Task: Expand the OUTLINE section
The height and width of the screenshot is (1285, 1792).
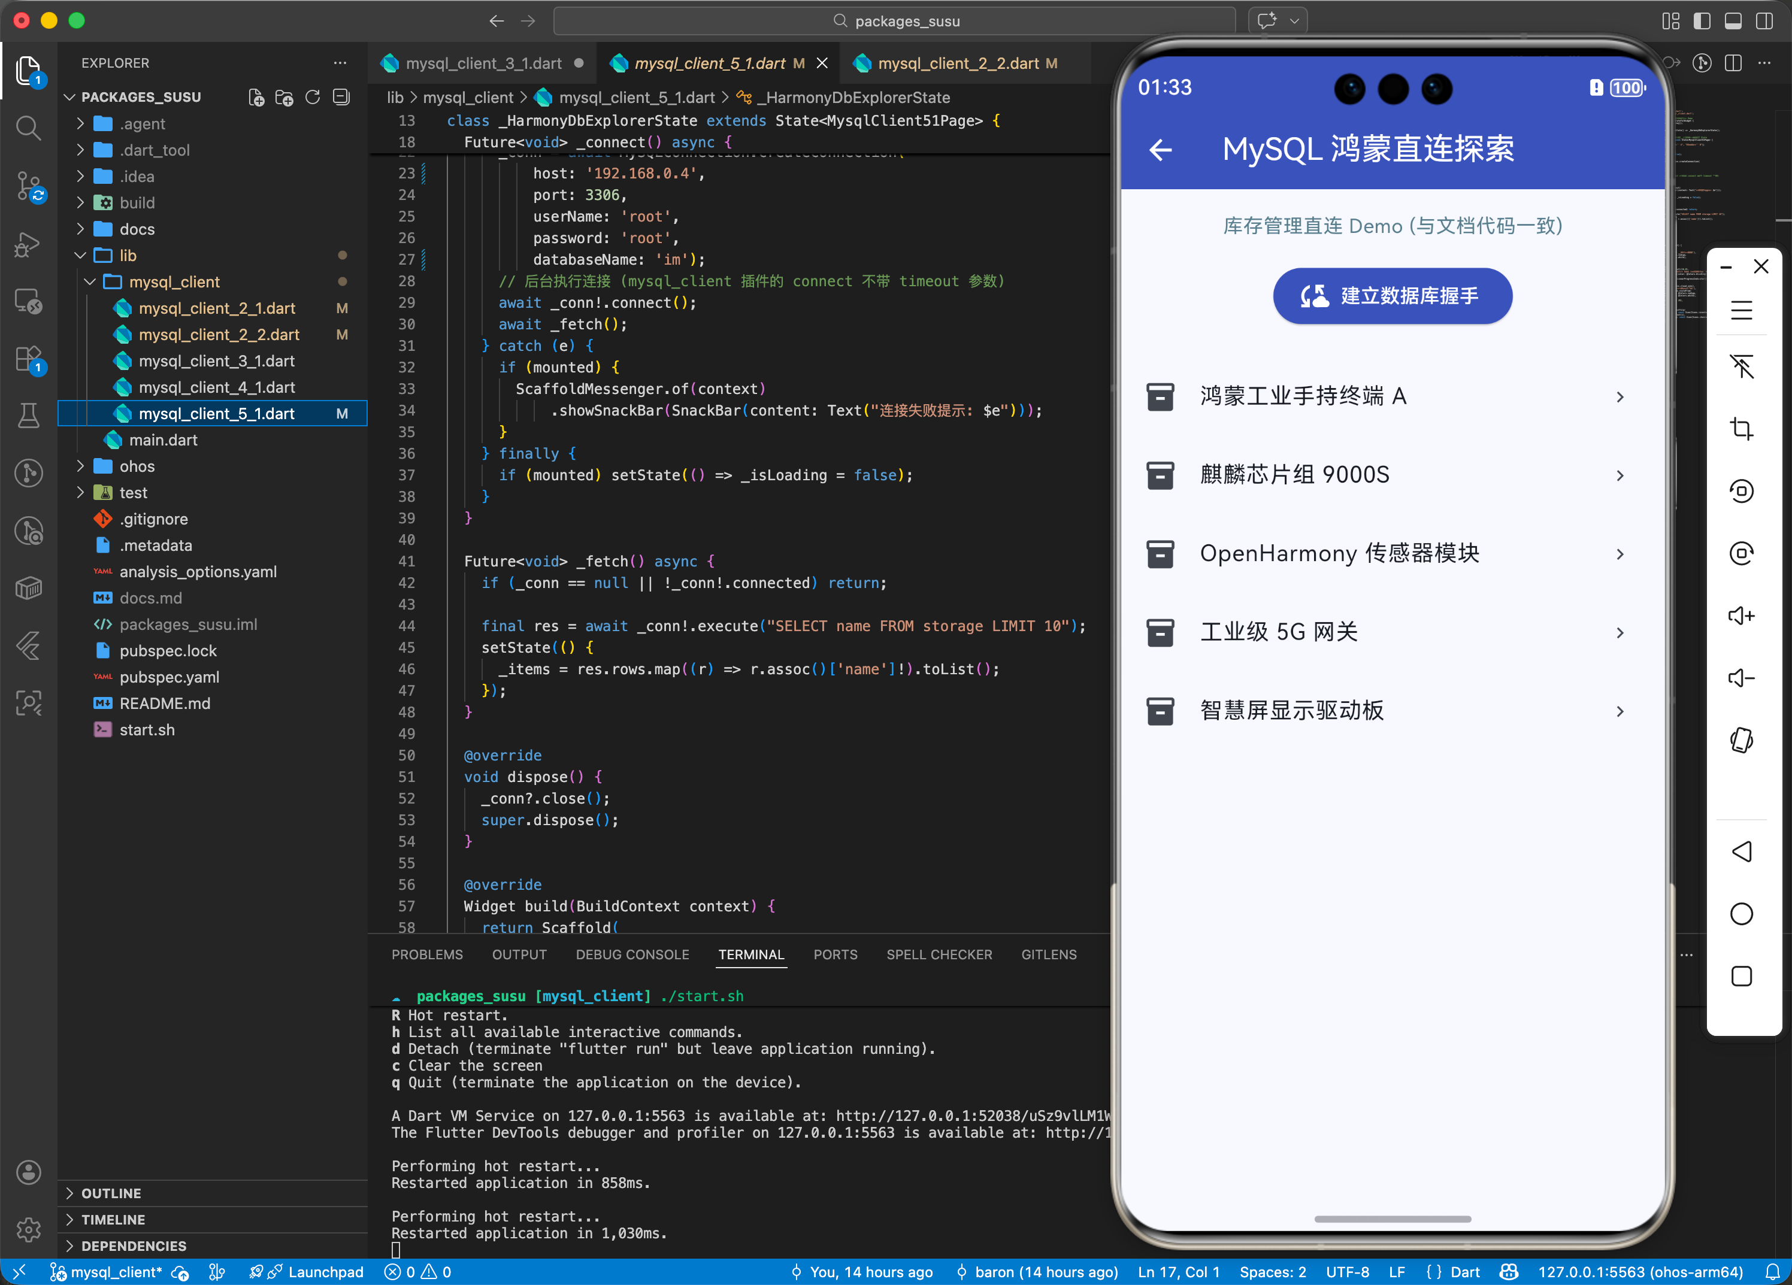Action: pyautogui.click(x=213, y=1193)
